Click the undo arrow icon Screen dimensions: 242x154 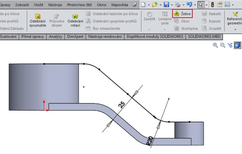click(189, 5)
